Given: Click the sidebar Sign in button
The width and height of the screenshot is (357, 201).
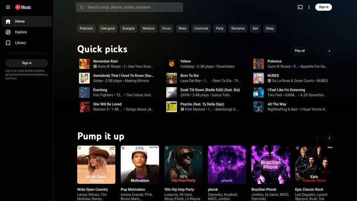Looking at the screenshot, I should point(27,63).
